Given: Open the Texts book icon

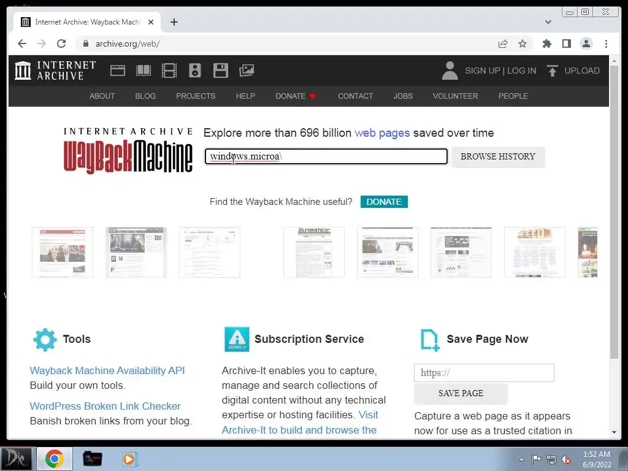Looking at the screenshot, I should [144, 71].
